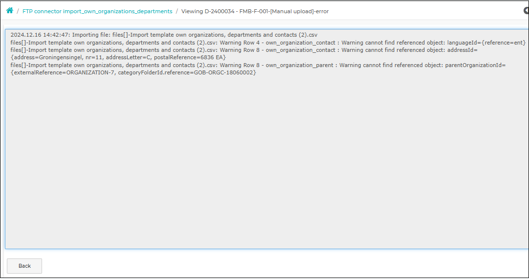Click the log line starting 2024.12.16 14:42:47
This screenshot has width=529, height=279.
tap(164, 35)
